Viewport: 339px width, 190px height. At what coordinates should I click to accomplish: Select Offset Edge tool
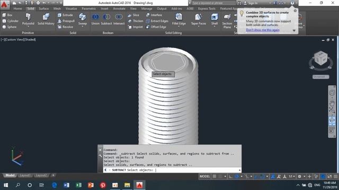156,27
